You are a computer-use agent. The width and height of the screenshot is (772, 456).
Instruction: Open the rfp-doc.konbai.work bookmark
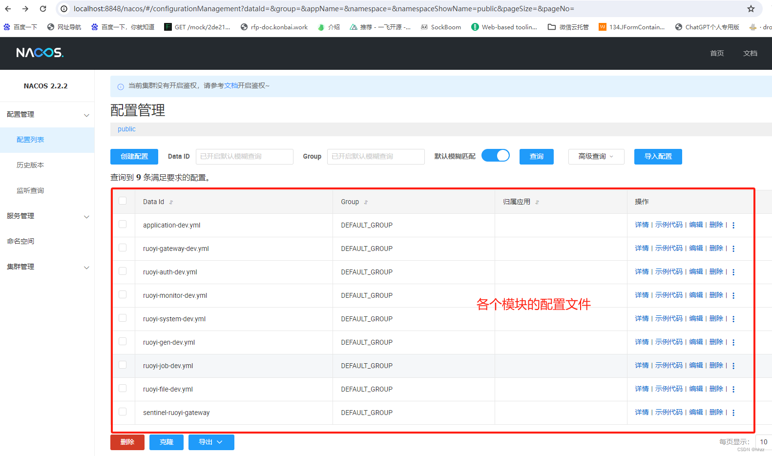coord(274,27)
